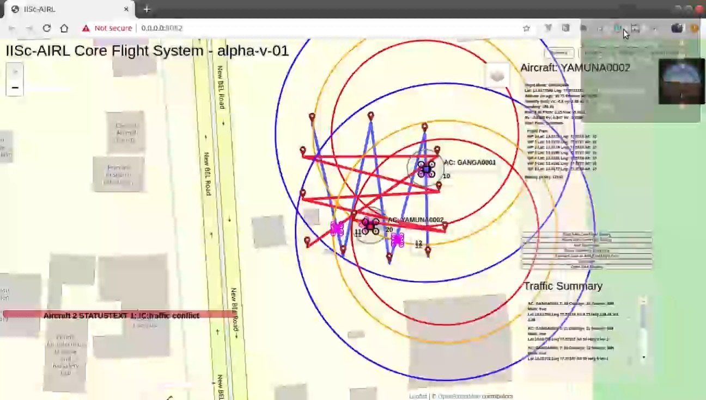Screen dimensions: 706x400
Task: Close the IISc-AIRL browser tab
Action: point(126,9)
